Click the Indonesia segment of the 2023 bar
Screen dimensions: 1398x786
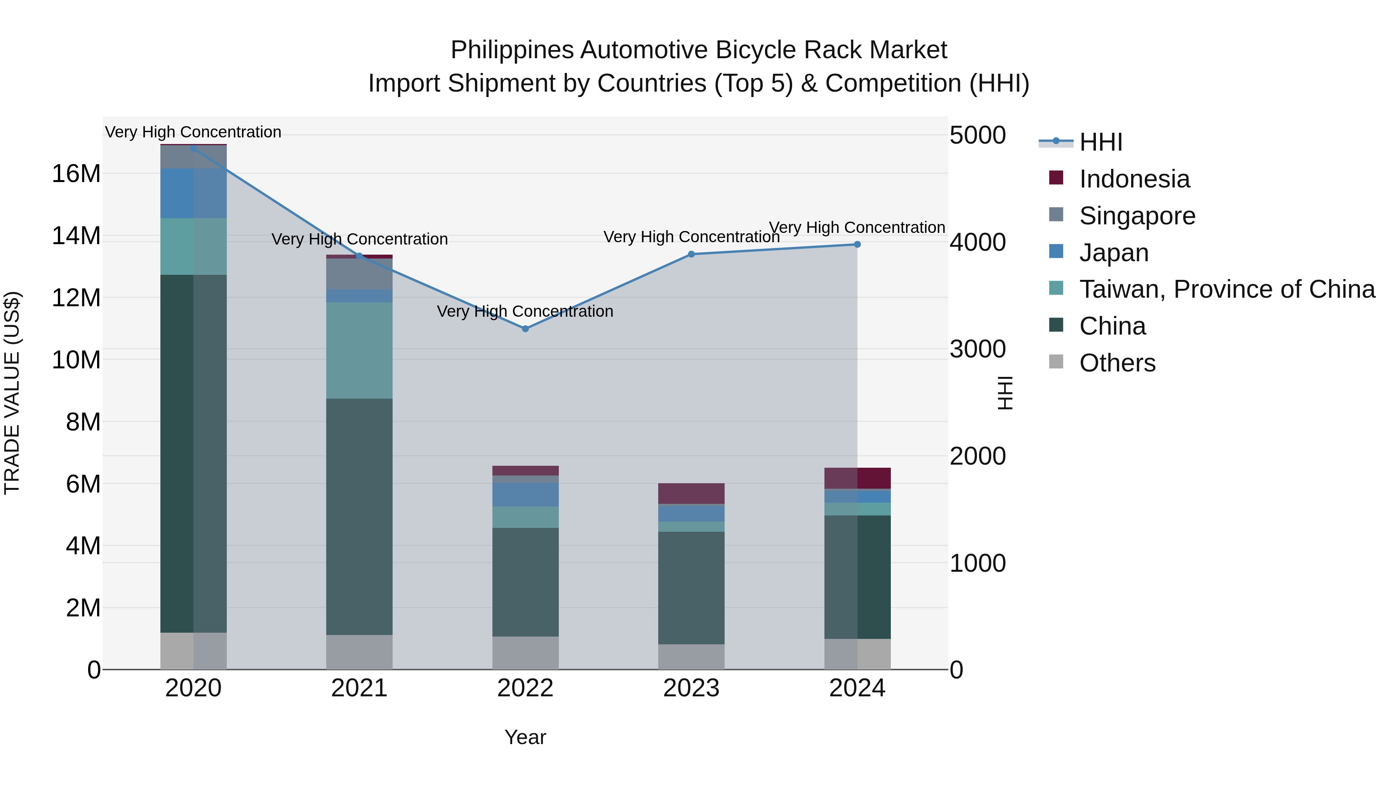tap(691, 494)
